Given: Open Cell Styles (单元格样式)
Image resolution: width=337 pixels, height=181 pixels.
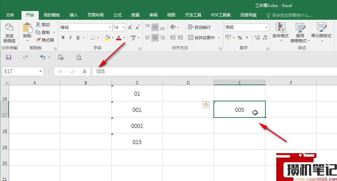Looking at the screenshot, I should click(x=321, y=32).
